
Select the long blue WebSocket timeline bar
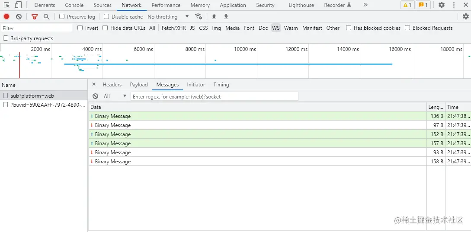[x=228, y=64]
